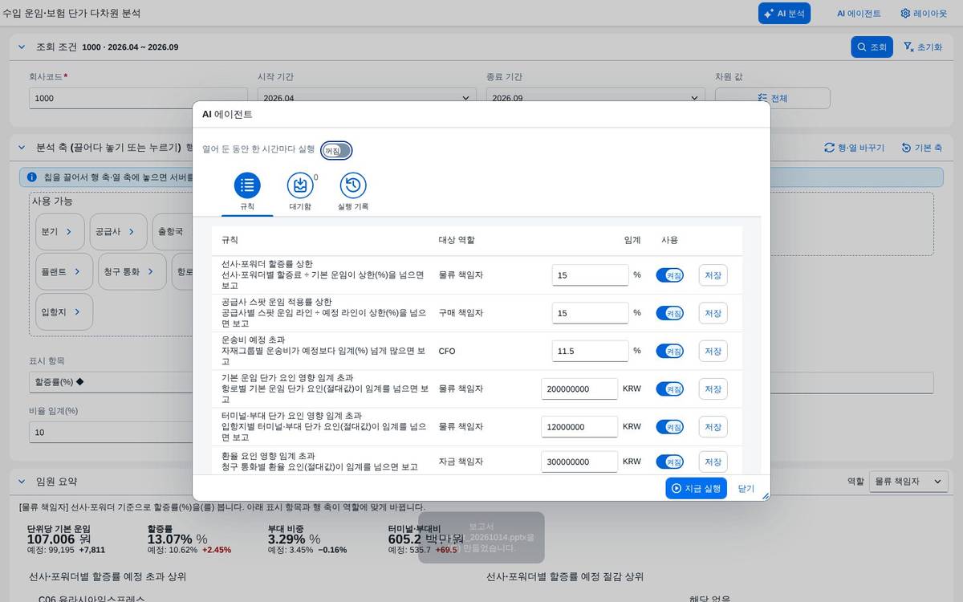The image size is (963, 602).
Task: Click the 비율 임계(%) input field
Action: [x=111, y=432]
